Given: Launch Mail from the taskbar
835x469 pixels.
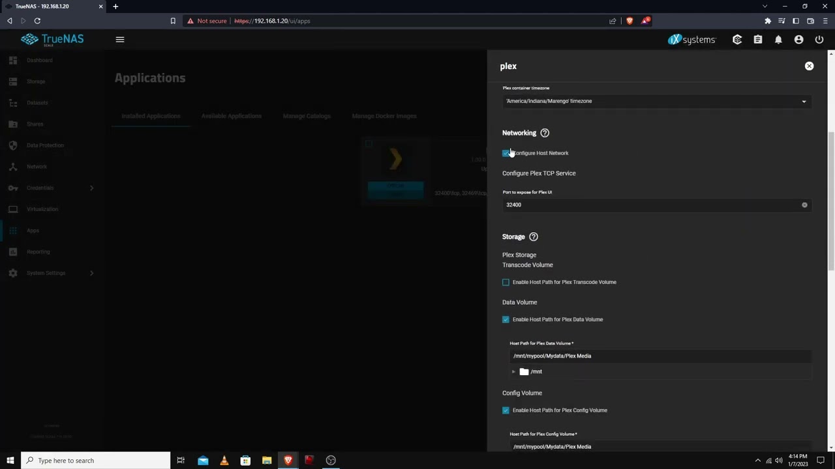Looking at the screenshot, I should (203, 461).
